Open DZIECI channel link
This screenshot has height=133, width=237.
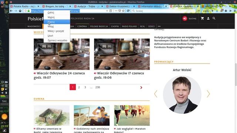[151, 26]
